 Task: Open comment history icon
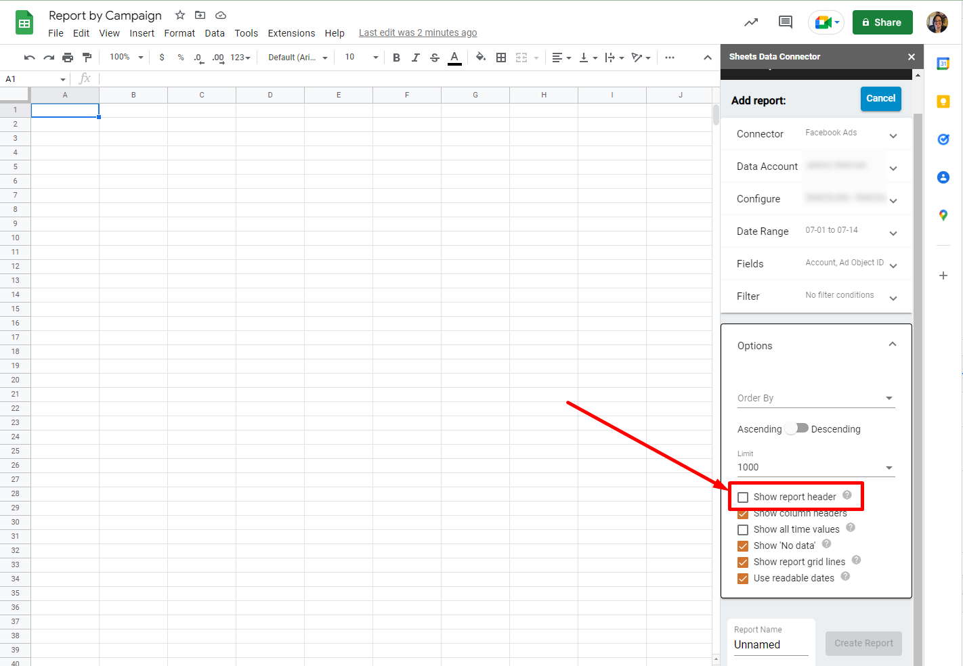(x=785, y=22)
